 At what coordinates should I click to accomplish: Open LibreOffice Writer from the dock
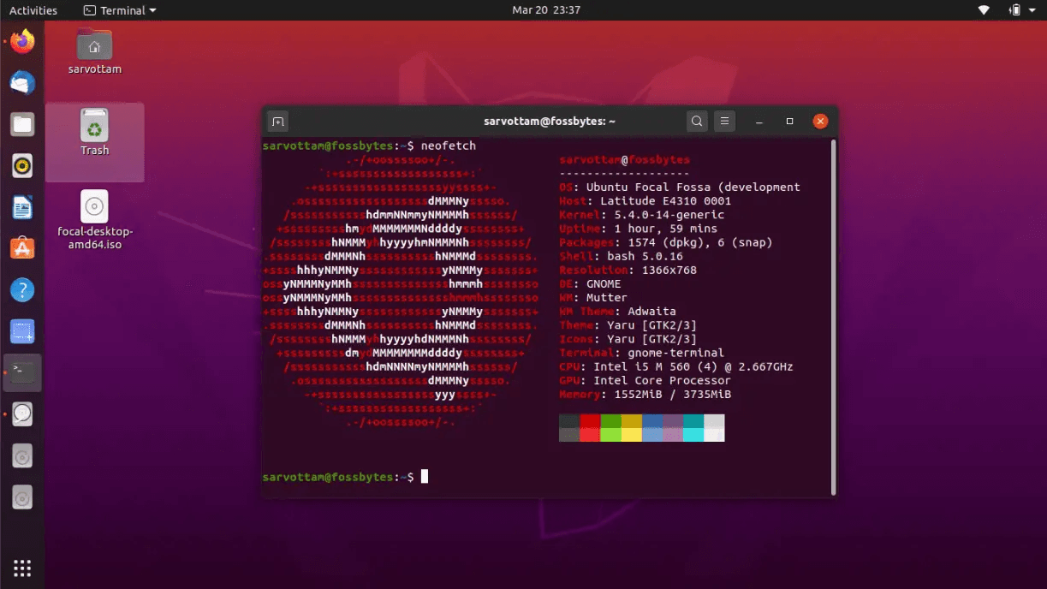point(22,206)
